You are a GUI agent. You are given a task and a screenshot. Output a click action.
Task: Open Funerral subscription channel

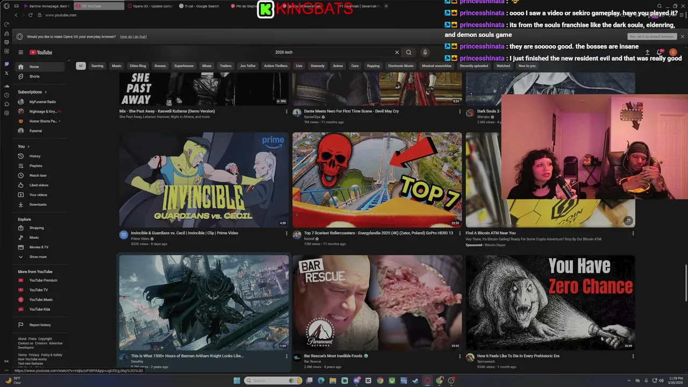(40, 131)
